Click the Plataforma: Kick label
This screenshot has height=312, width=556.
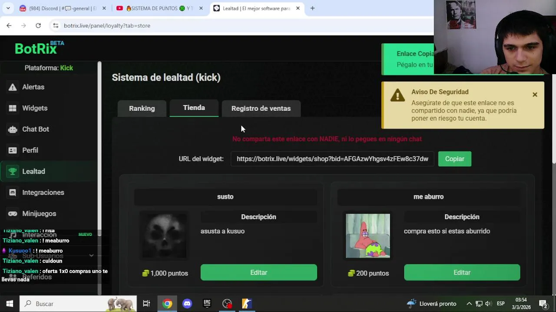pos(49,68)
